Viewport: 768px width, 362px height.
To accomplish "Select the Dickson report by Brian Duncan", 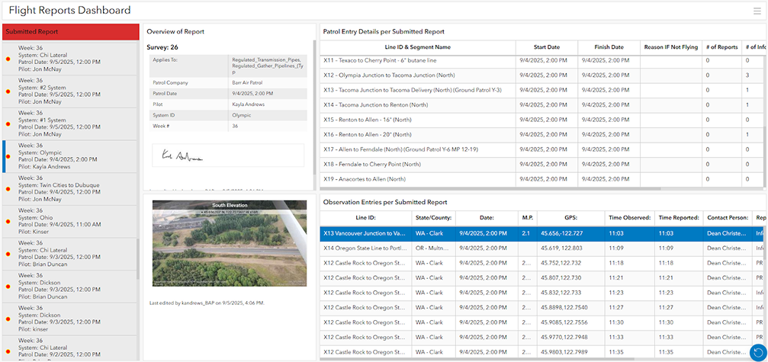I will (x=71, y=287).
